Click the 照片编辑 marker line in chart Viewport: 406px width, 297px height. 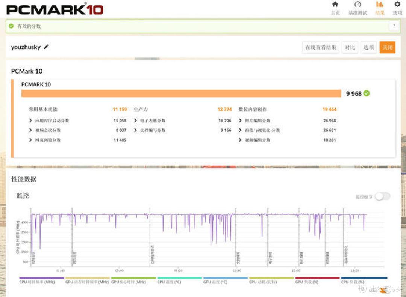299,237
